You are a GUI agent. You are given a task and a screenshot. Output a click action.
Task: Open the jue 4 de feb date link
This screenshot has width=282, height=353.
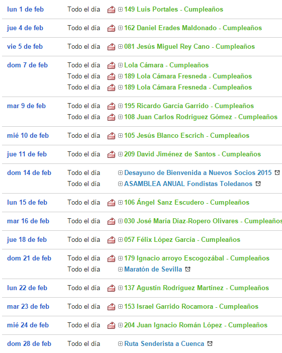pos(25,28)
